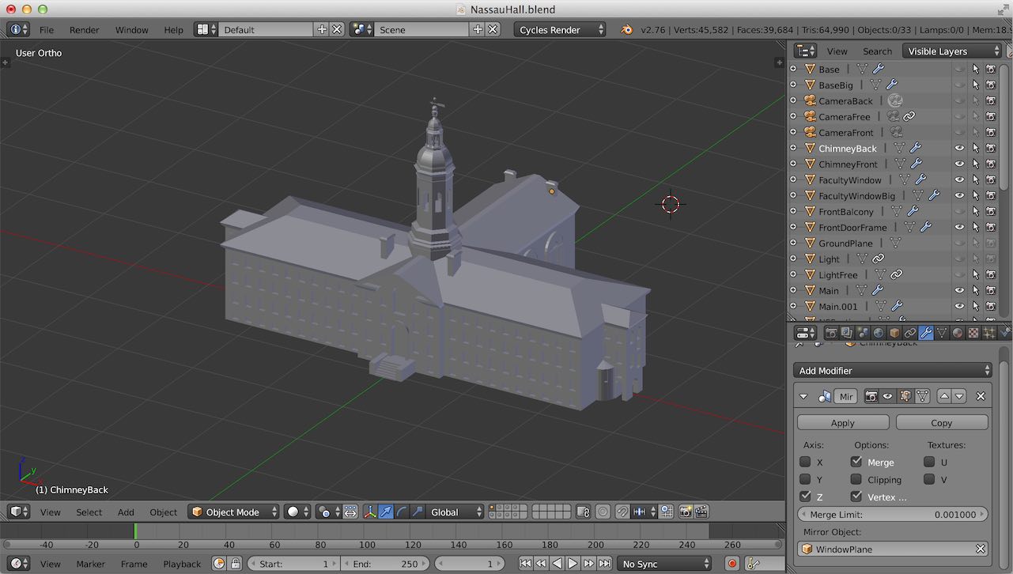
Task: Click the Copy modifier button
Action: click(x=941, y=422)
